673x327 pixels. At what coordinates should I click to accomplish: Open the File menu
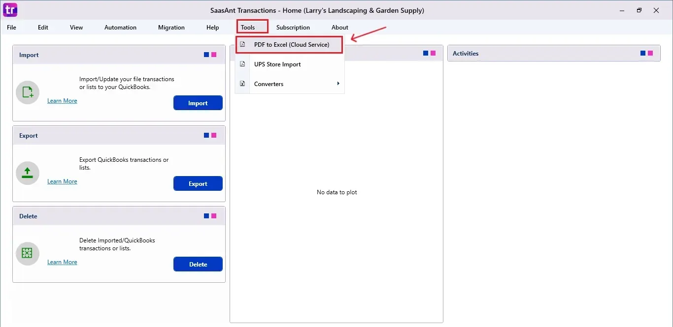coord(11,28)
